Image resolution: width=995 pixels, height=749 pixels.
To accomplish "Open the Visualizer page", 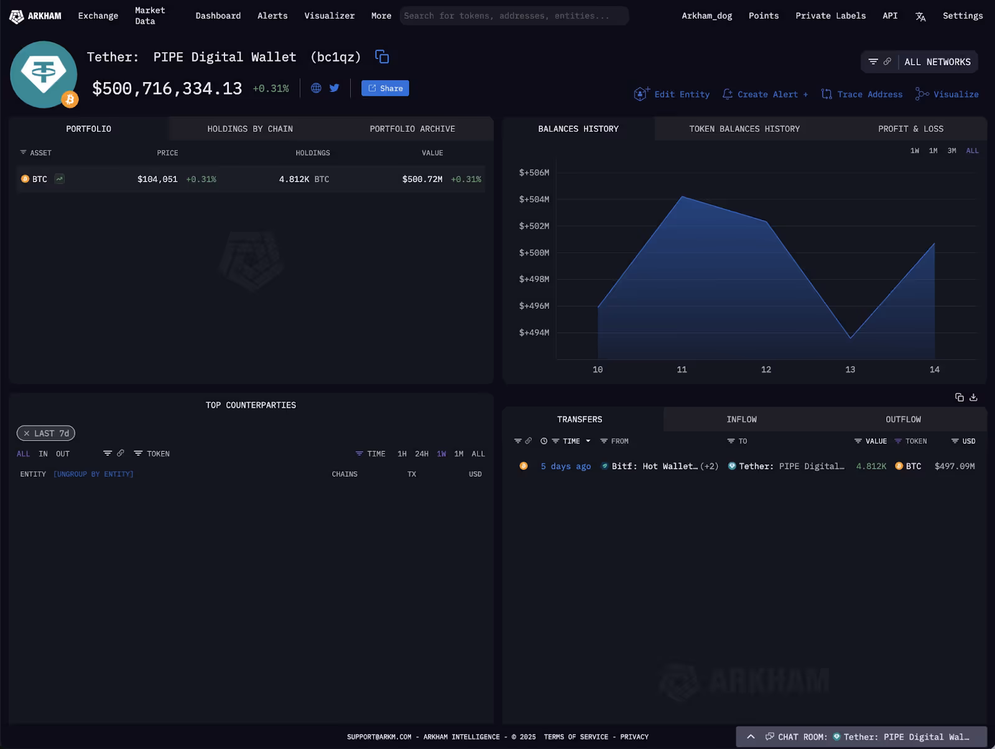I will click(x=330, y=16).
